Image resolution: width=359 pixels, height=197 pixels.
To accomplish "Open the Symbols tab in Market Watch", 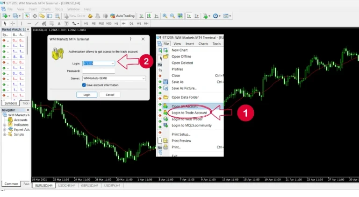I will point(11,103).
